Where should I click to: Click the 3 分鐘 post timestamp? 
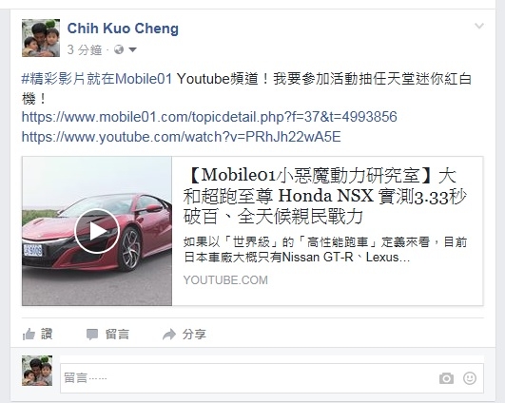coord(85,49)
